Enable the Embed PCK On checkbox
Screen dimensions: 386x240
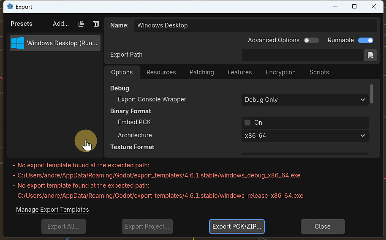[247, 123]
